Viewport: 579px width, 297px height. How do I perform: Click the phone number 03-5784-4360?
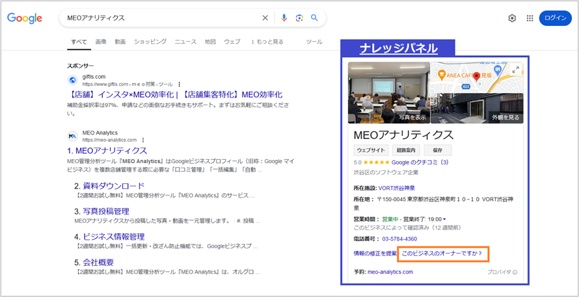pyautogui.click(x=399, y=239)
